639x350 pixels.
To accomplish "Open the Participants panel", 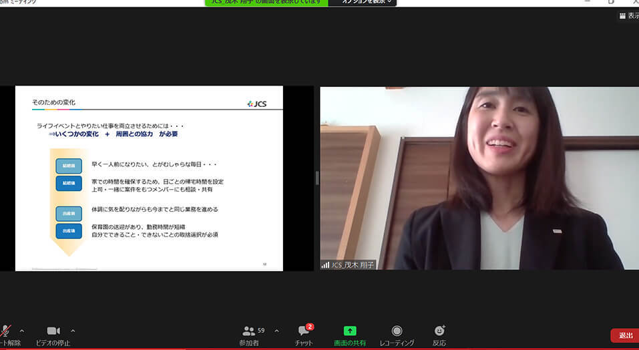I will pyautogui.click(x=249, y=331).
